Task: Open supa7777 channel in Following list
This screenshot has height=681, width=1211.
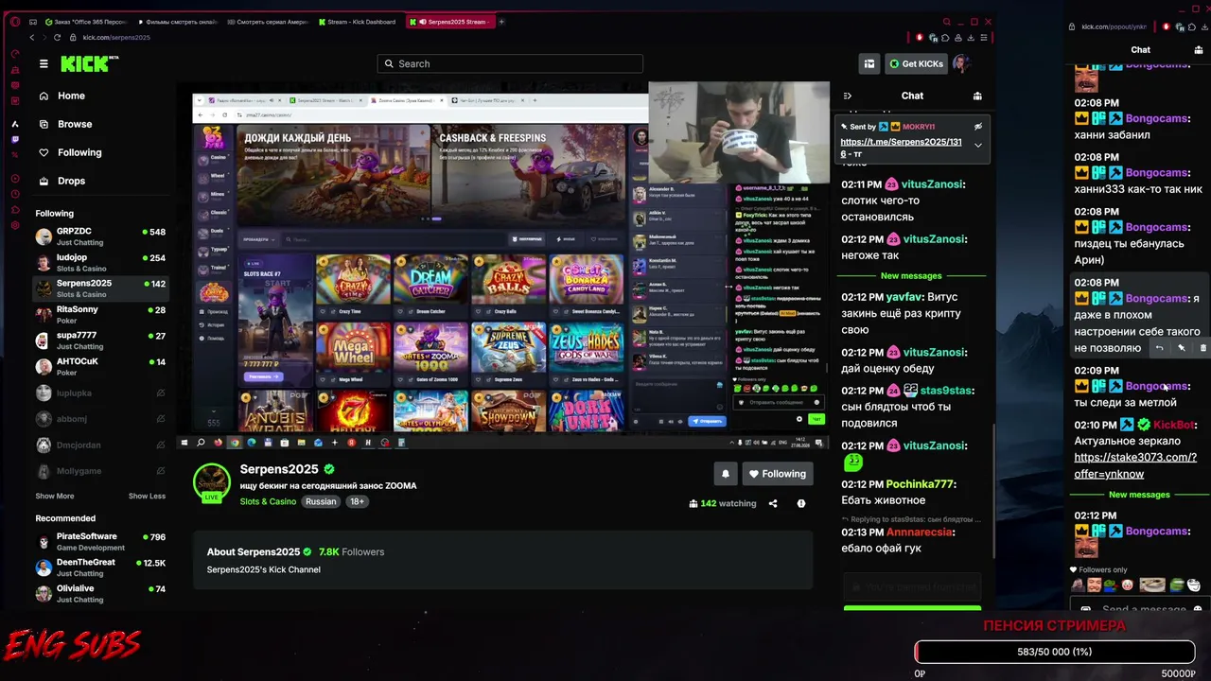Action: coord(100,340)
